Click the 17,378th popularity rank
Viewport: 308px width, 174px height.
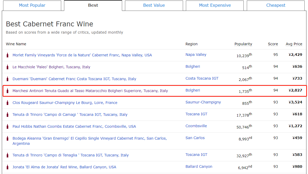point(244,115)
